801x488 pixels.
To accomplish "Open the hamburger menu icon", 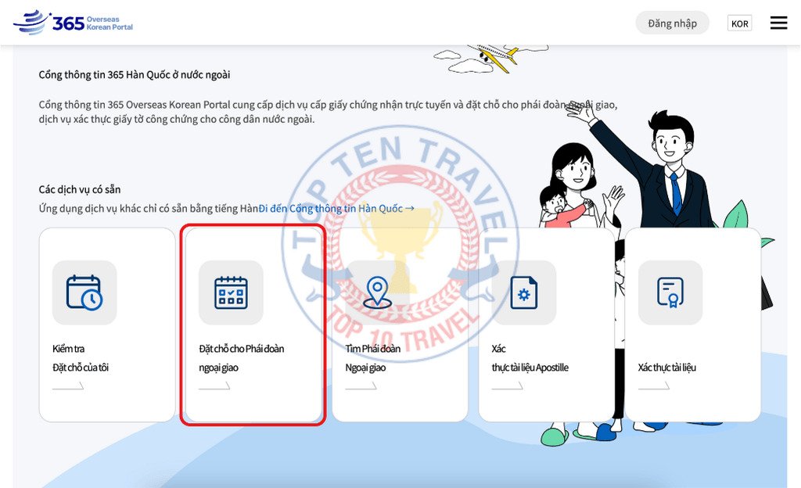I will coord(778,23).
